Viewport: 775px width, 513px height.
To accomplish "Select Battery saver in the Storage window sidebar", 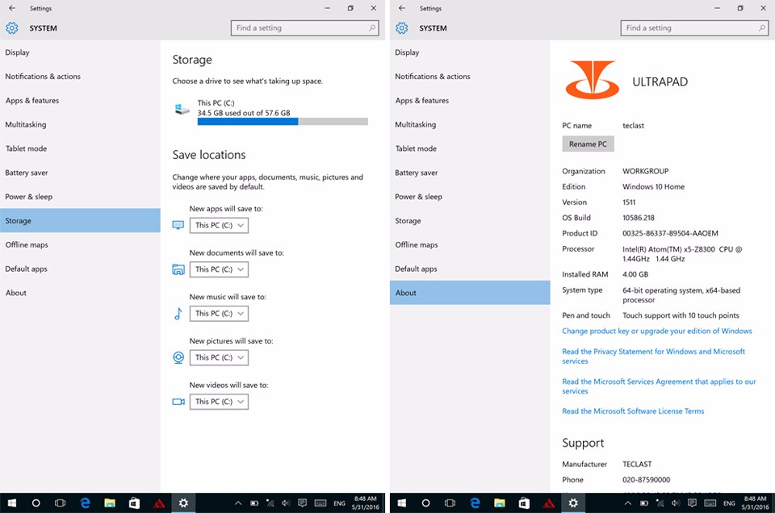I will click(x=27, y=173).
